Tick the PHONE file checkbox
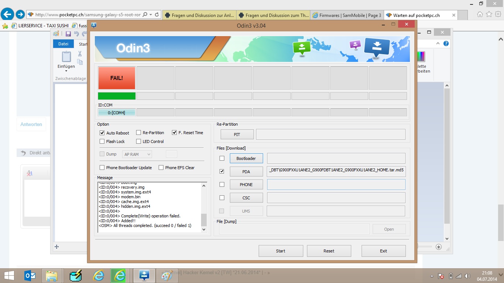Screen dimensions: 504x283 [222, 185]
